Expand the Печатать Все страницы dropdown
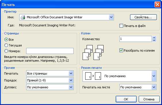The width and height of the screenshot is (162, 105). pos(71,73)
